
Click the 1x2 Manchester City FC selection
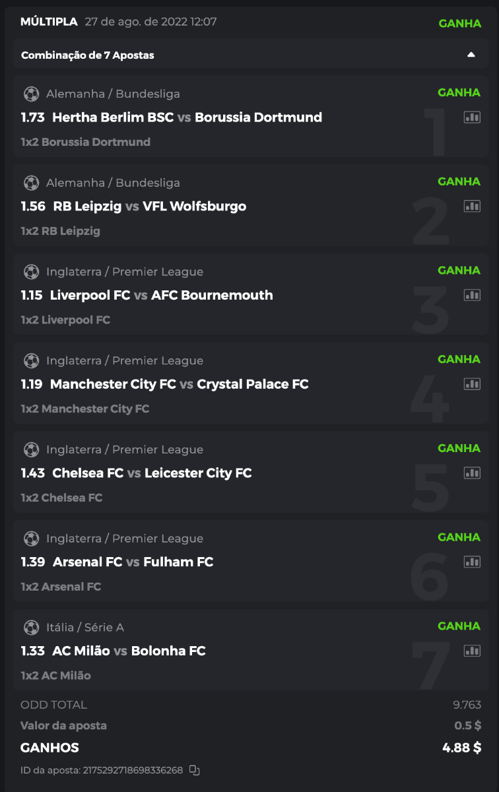click(85, 409)
